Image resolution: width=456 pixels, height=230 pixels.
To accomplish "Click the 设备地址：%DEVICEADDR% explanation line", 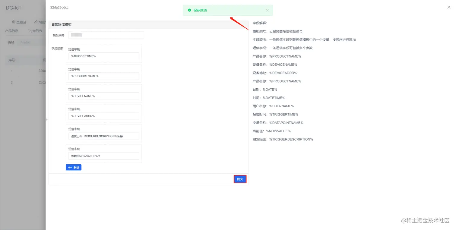I will click(x=275, y=73).
